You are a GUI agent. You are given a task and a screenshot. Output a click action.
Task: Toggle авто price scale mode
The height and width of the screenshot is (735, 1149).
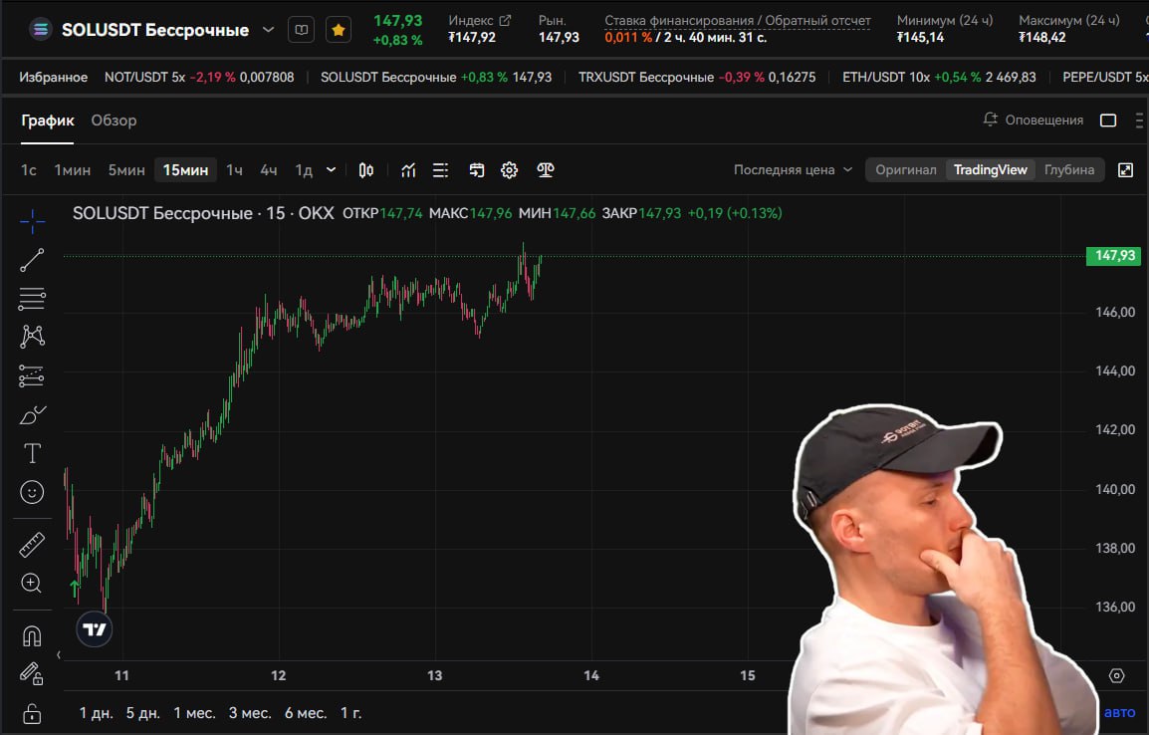coord(1119,712)
